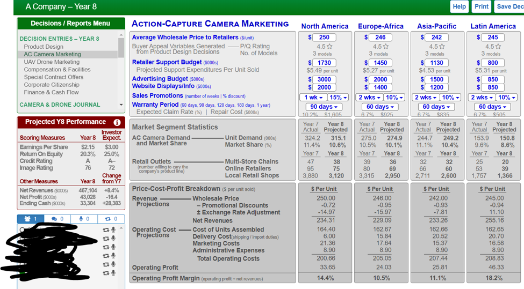Click Asia-Pacific advertising budget field 1500
Image resolution: width=524 pixels, height=289 pixels.
[436, 79]
